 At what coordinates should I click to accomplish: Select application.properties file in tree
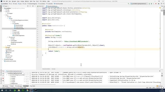click(x=17, y=42)
